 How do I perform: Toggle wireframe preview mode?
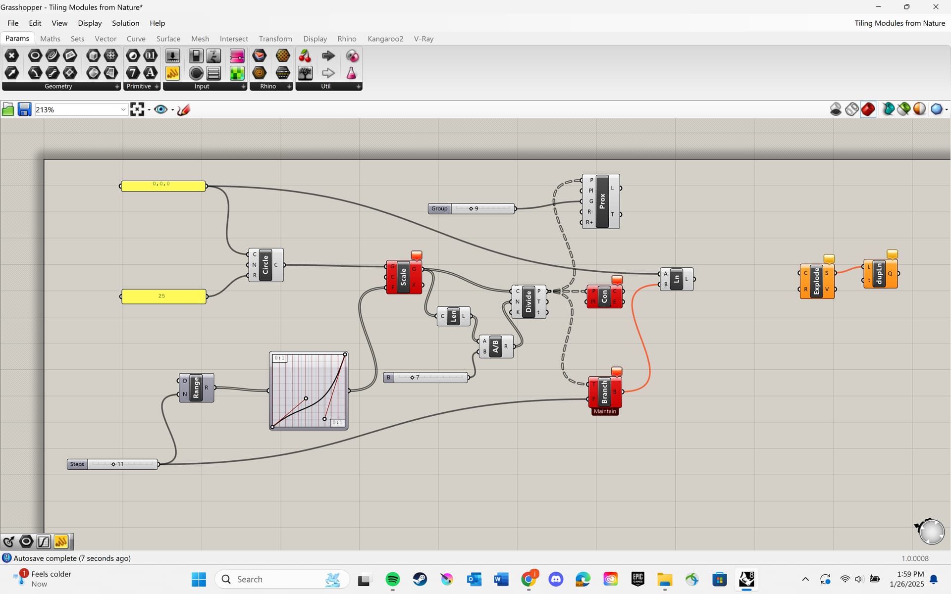coord(852,109)
